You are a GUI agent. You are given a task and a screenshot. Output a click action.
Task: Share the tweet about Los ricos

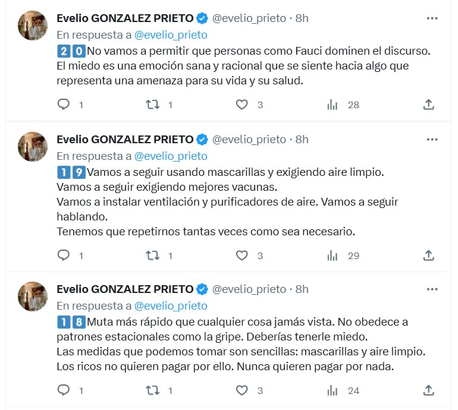point(428,390)
